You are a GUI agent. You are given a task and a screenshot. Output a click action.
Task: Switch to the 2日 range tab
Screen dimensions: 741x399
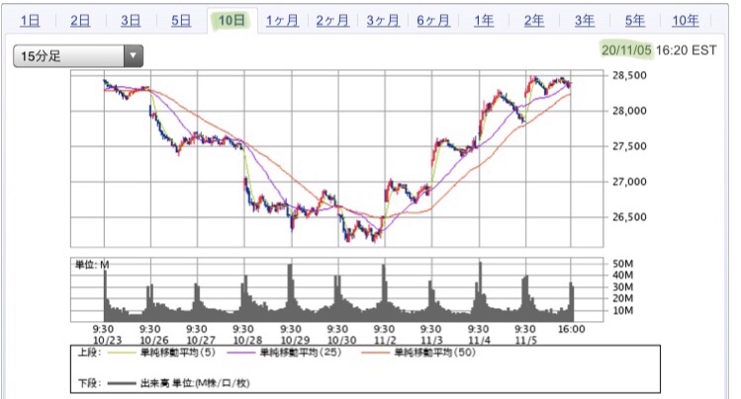coord(80,21)
